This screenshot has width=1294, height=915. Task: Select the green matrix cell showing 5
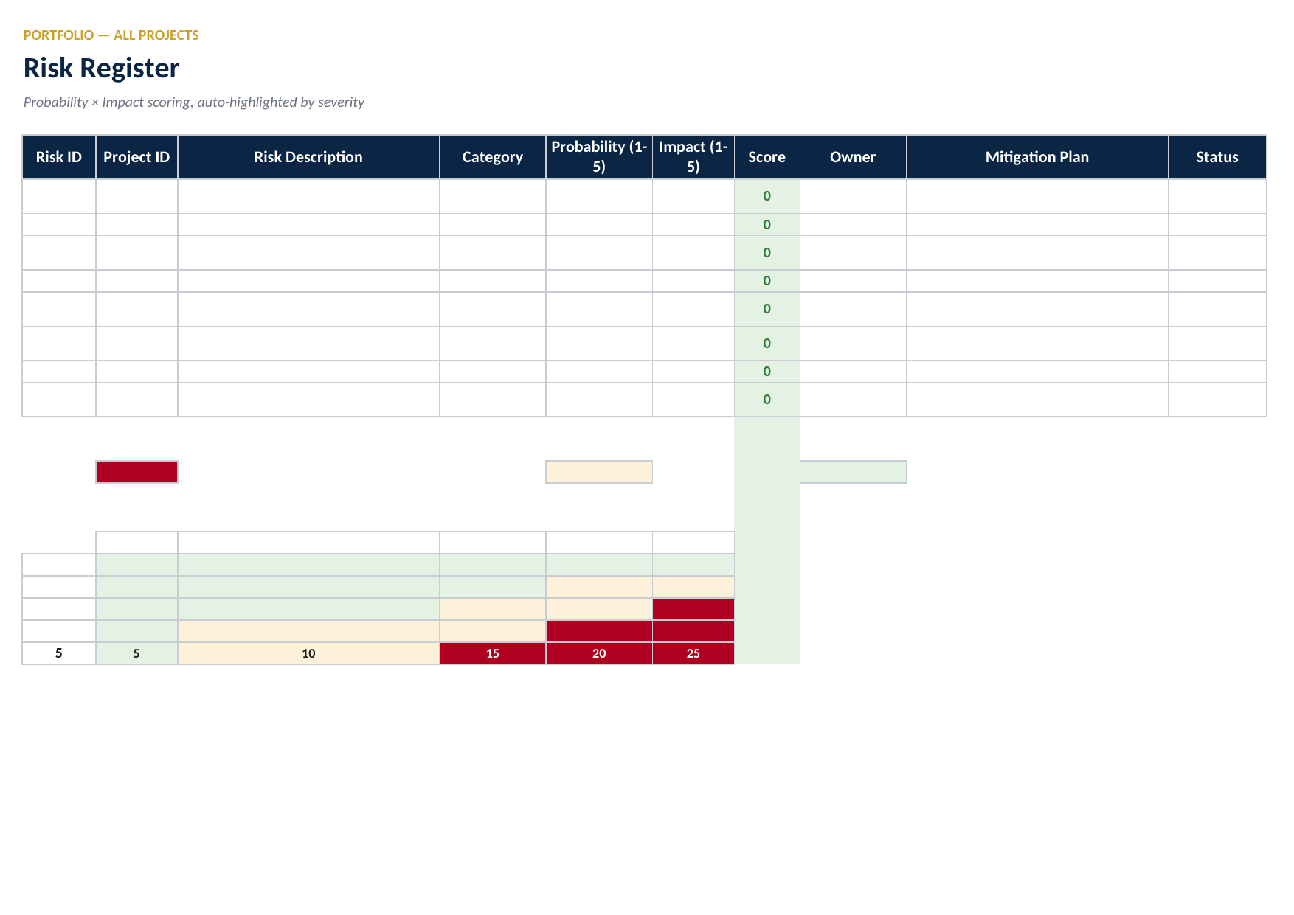tap(136, 653)
